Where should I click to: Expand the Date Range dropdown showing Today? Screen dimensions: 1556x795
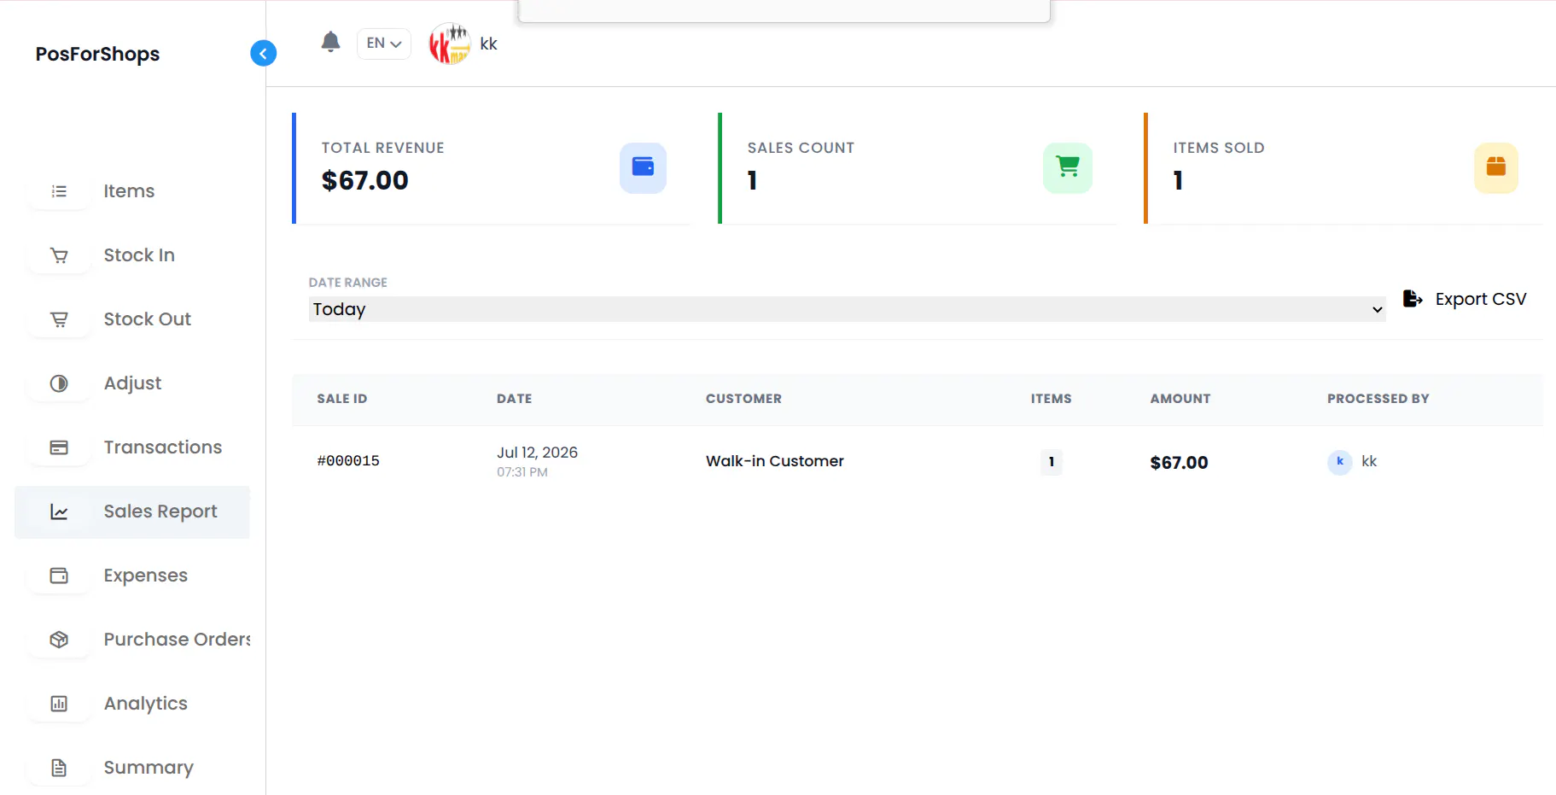(848, 309)
